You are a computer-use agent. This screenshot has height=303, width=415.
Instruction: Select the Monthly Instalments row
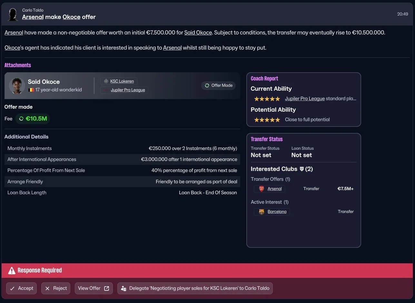(x=122, y=148)
